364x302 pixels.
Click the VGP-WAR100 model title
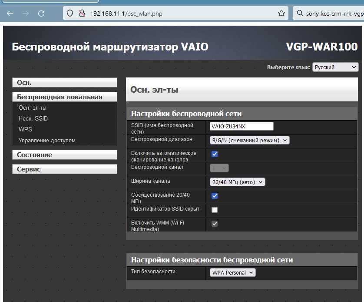[x=322, y=47]
